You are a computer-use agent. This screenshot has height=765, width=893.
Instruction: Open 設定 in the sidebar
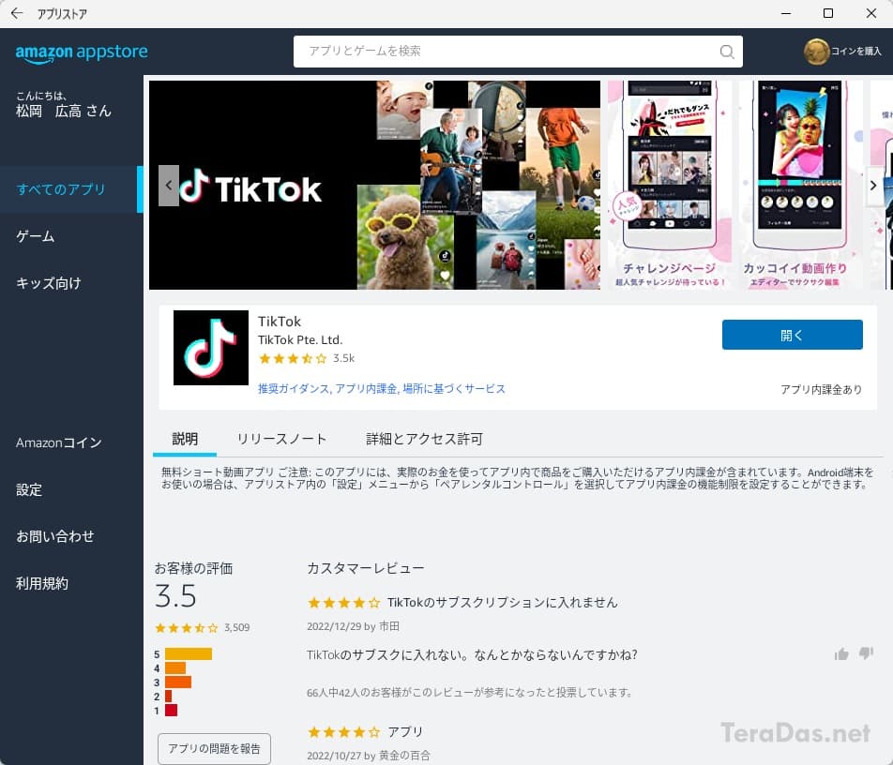[71, 489]
